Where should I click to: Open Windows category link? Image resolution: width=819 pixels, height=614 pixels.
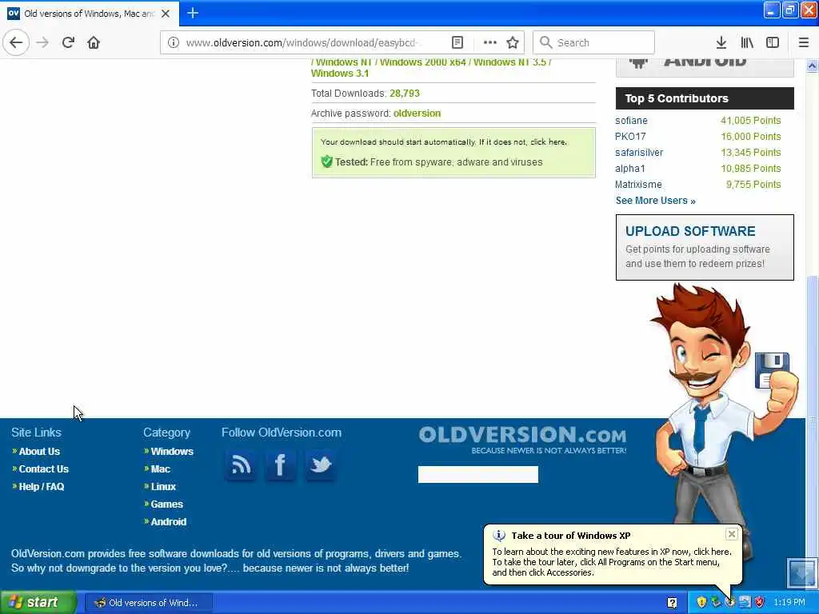coord(172,451)
